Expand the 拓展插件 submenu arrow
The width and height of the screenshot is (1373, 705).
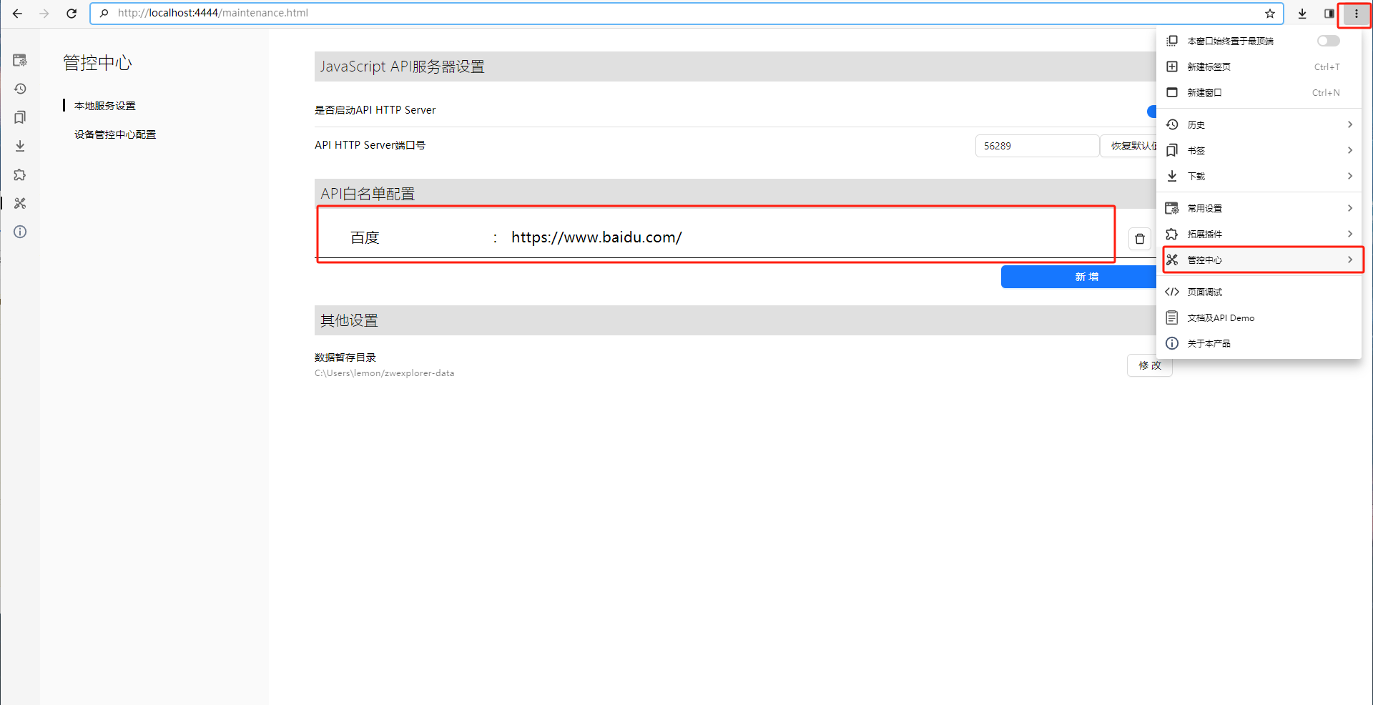click(1349, 234)
